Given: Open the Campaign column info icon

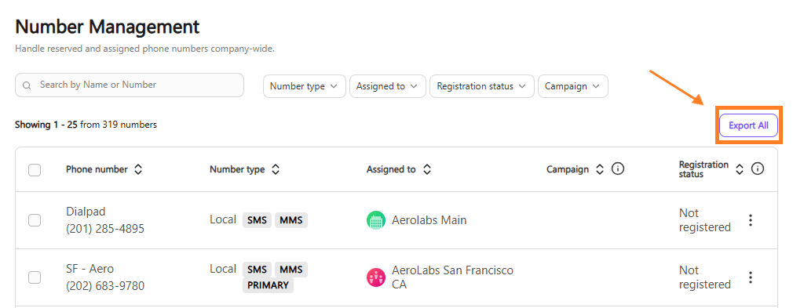Looking at the screenshot, I should pos(617,169).
